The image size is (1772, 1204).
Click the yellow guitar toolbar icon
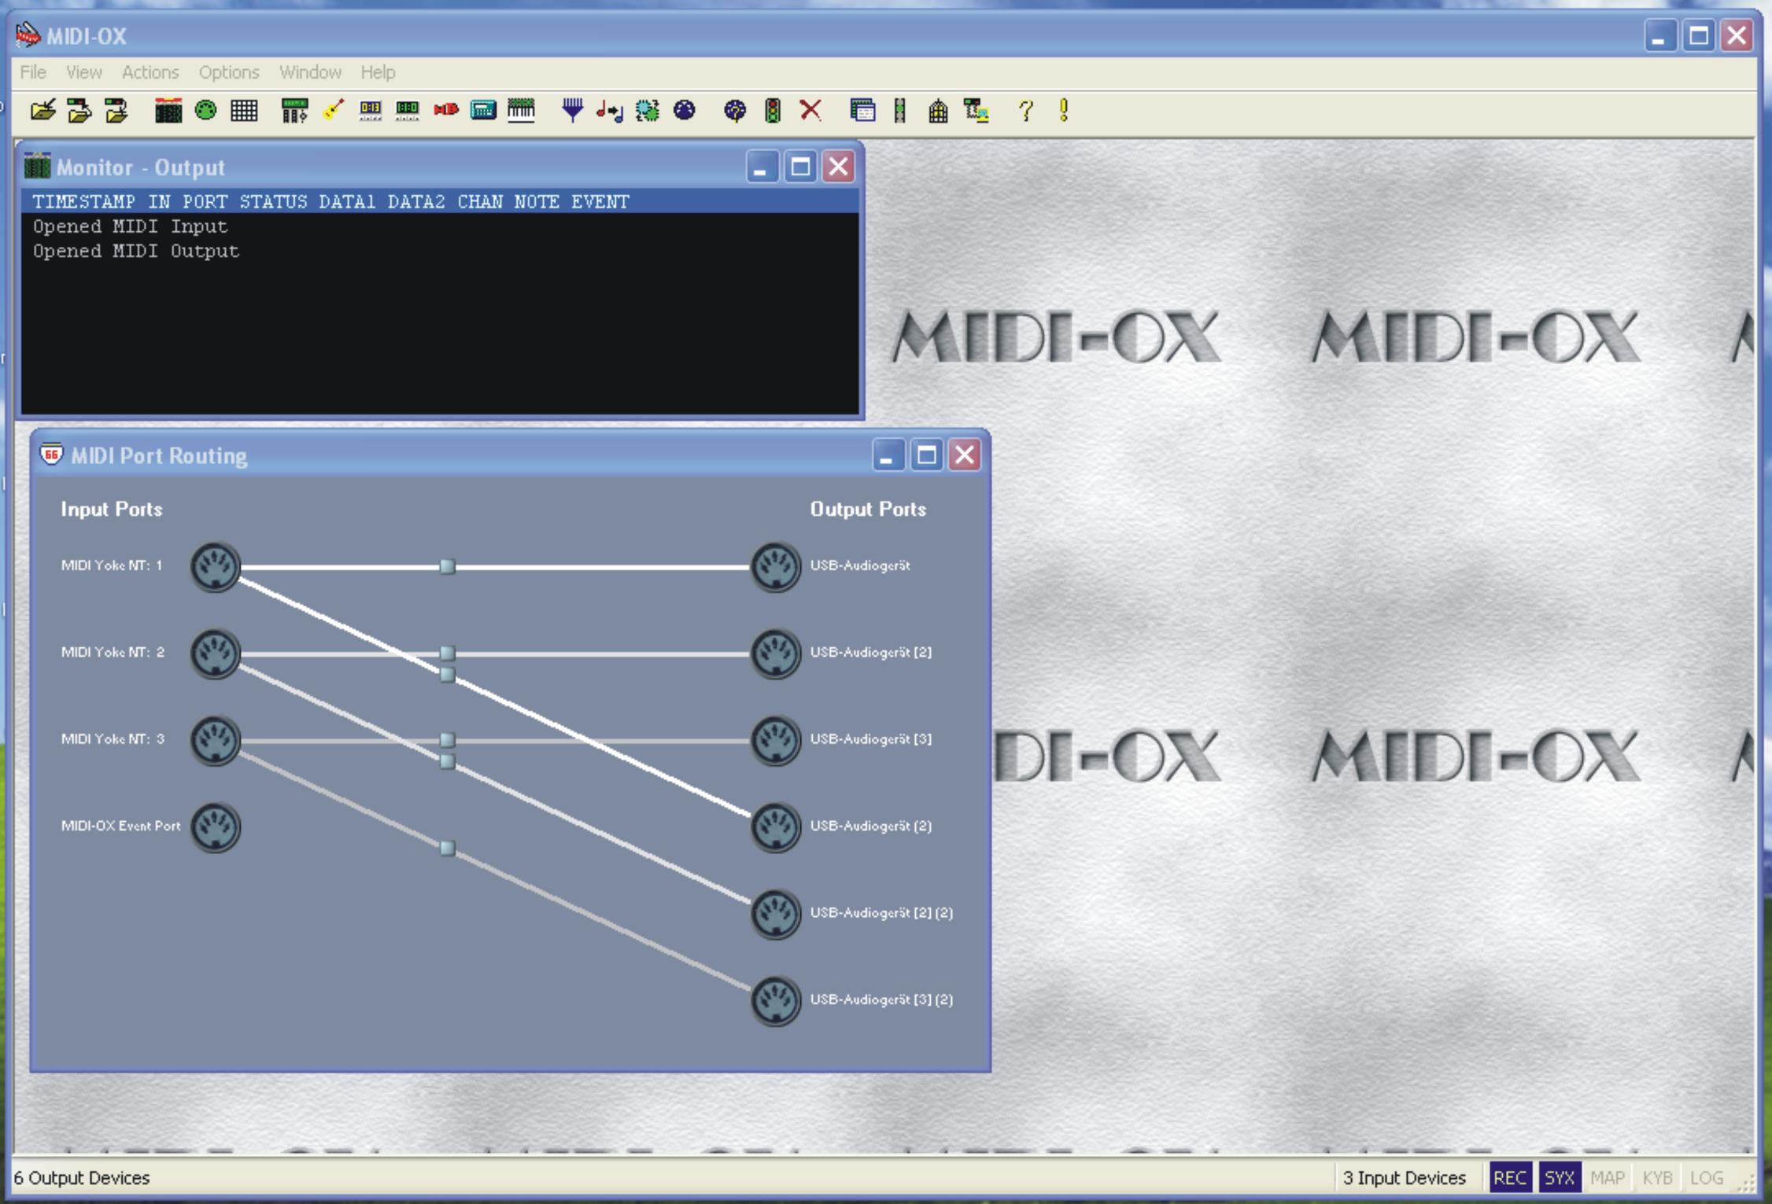pyautogui.click(x=334, y=111)
